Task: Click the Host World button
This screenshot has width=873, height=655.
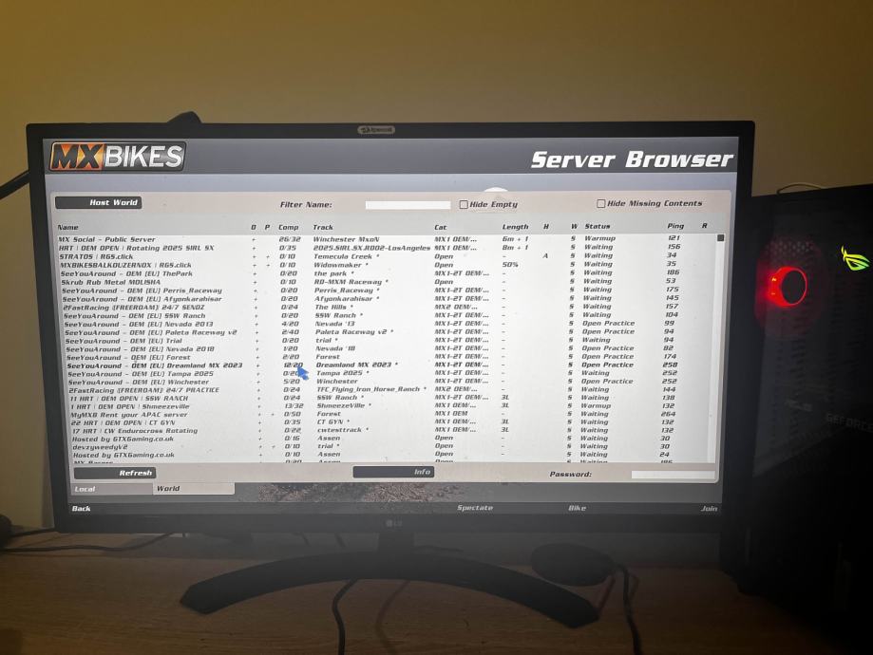Action: tap(99, 202)
